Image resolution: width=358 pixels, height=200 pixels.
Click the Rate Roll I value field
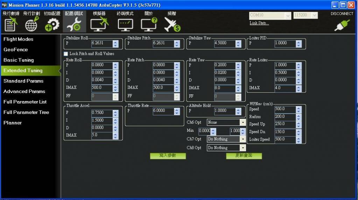[x=102, y=73]
